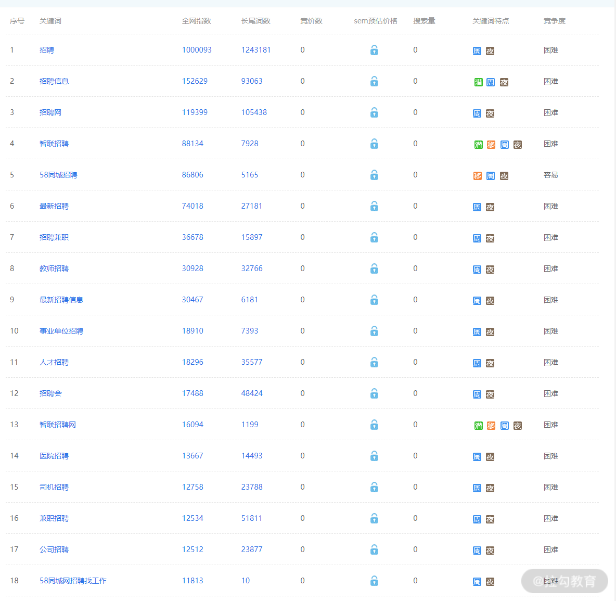
Task: Click the 搜索量 column header
Action: [x=425, y=21]
